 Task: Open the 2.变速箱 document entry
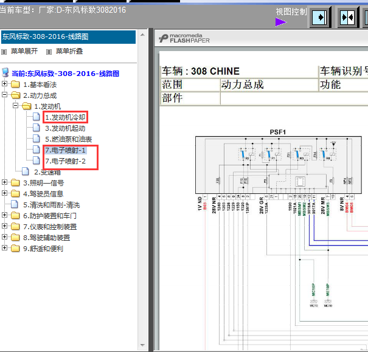coord(47,172)
